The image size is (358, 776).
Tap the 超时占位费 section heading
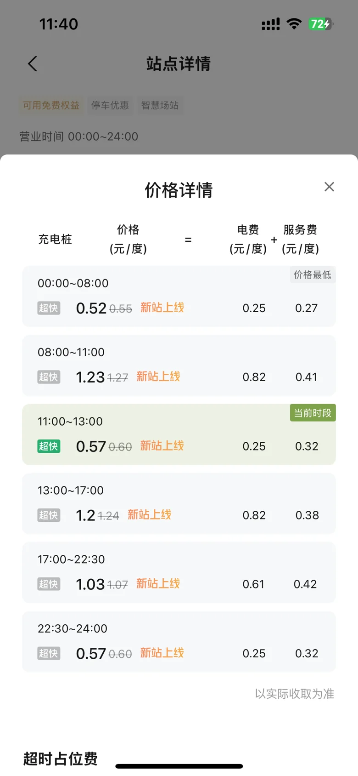(x=60, y=759)
